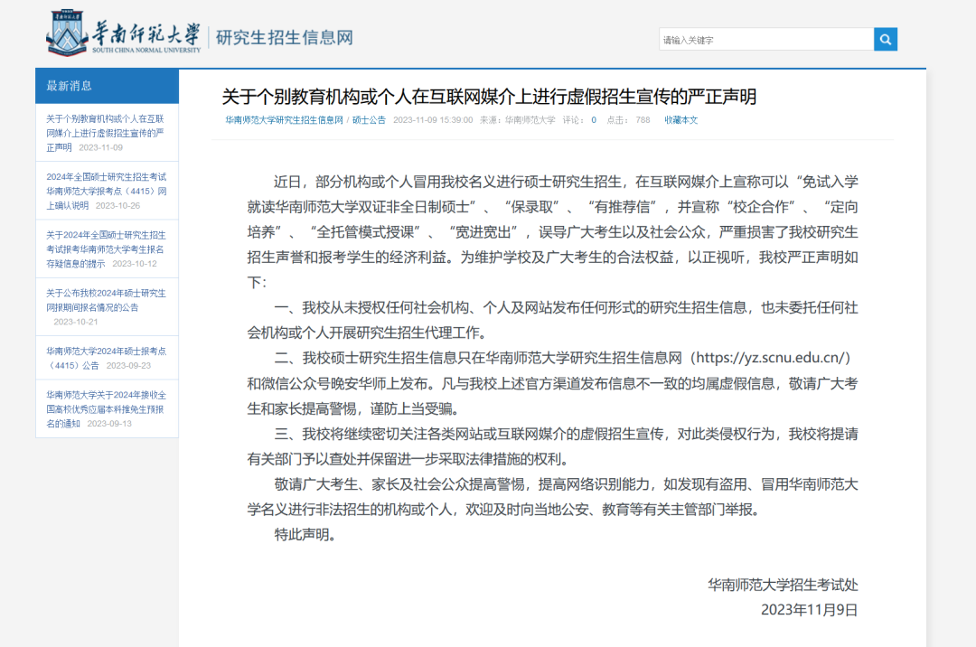
Task: Click the article headline title
Action: (x=489, y=97)
